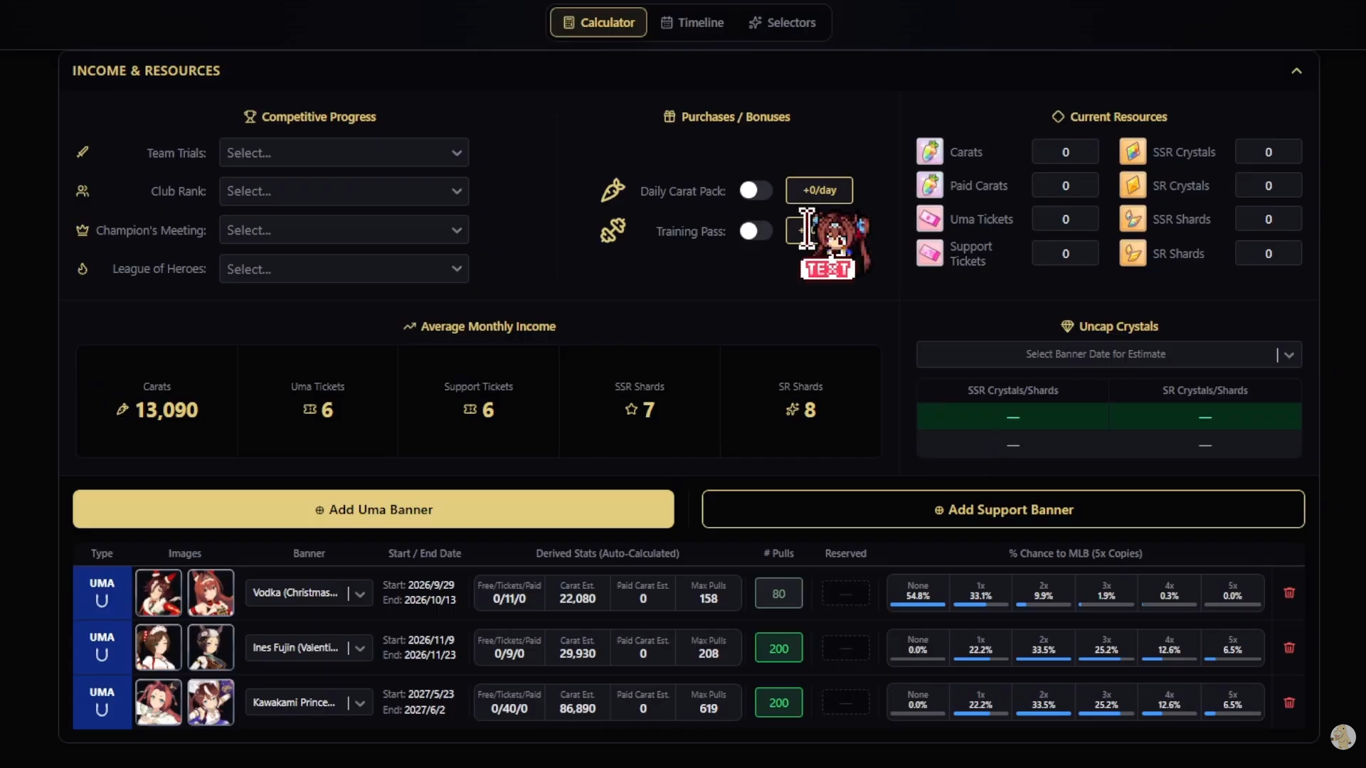Click the Paid Carats amount field
Screen dimensions: 1366x768
point(1065,186)
